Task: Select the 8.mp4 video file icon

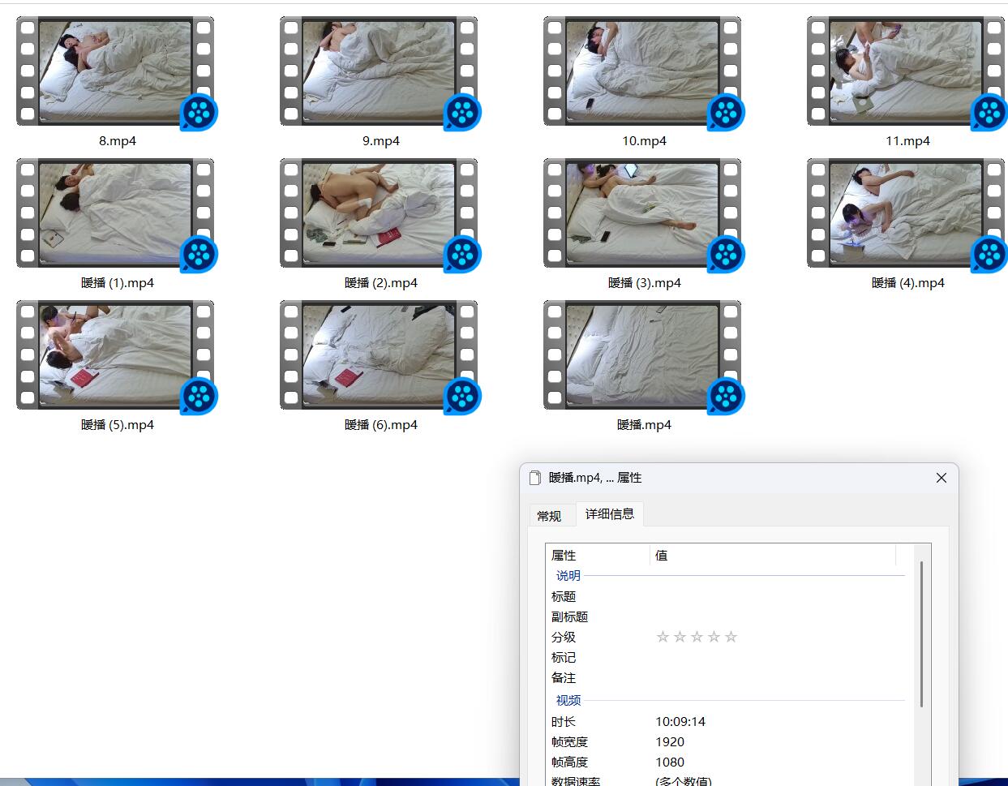Action: click(115, 72)
